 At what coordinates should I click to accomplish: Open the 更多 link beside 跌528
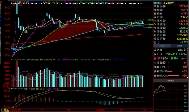point(183,59)
